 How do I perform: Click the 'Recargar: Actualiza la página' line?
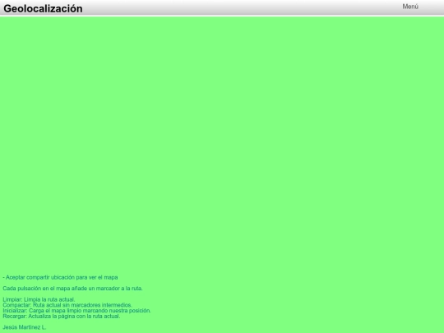(x=62, y=316)
